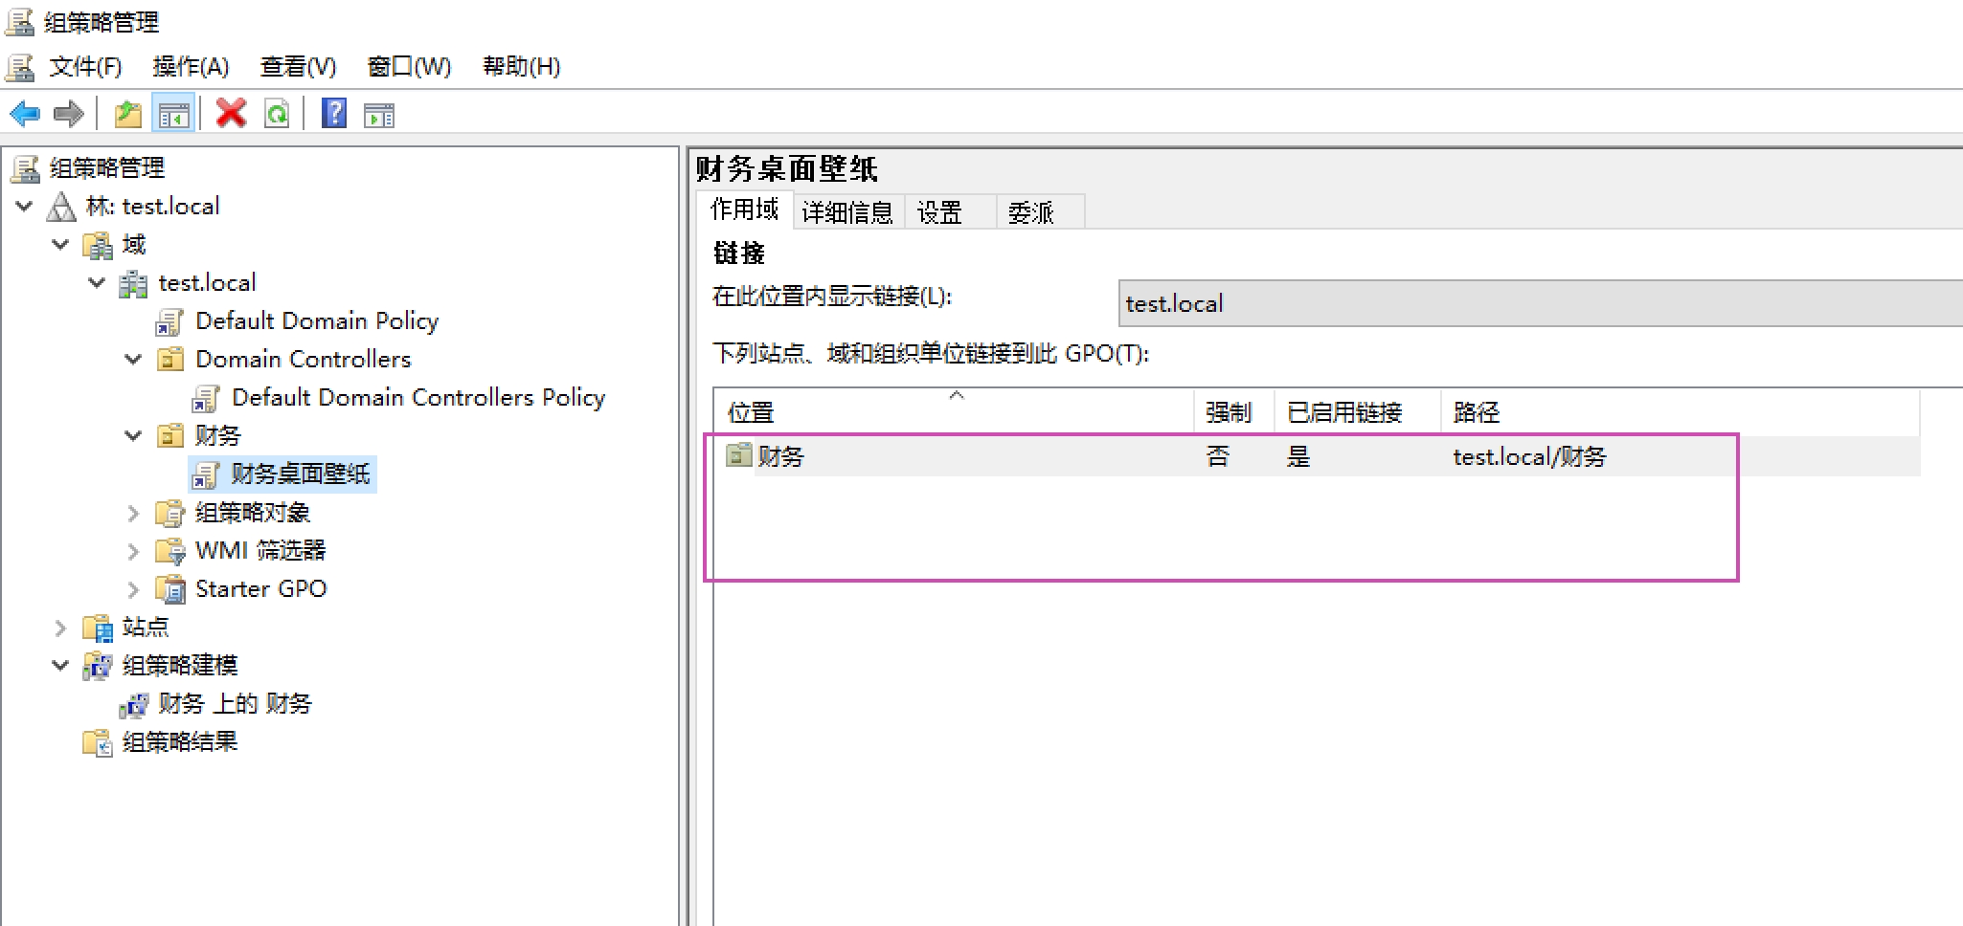Select 组策略结果 in the tree
Image resolution: width=1963 pixels, height=926 pixels.
click(179, 742)
